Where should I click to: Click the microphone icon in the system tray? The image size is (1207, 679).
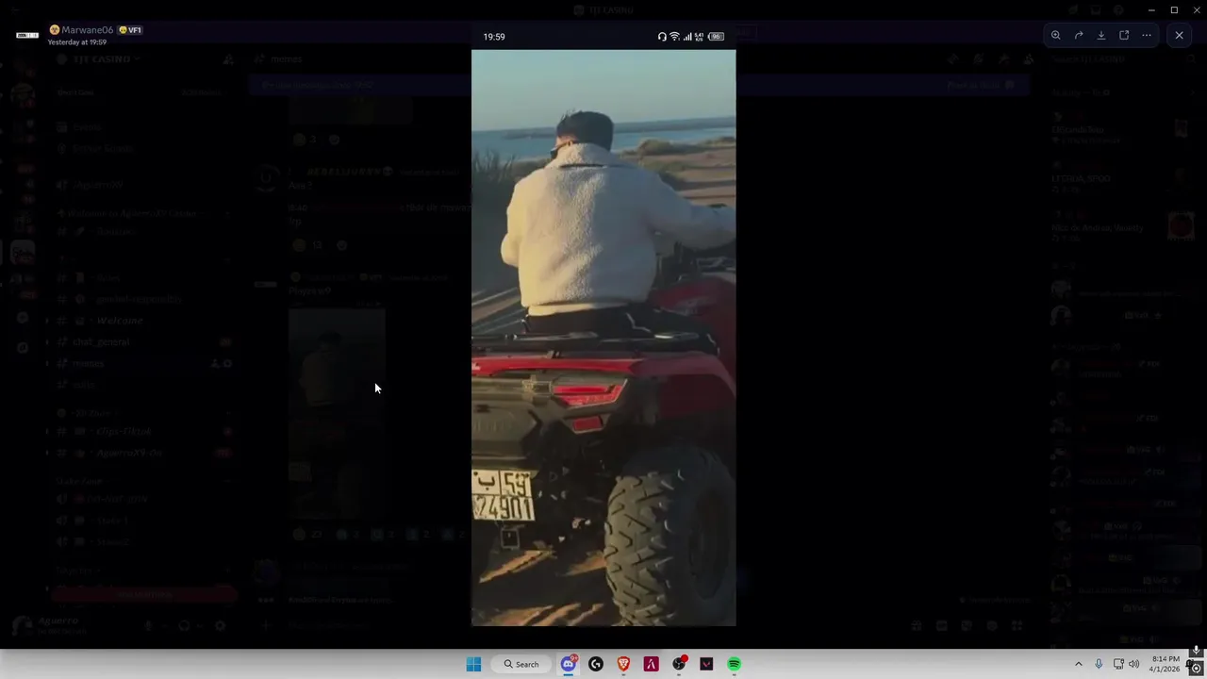tap(1100, 664)
